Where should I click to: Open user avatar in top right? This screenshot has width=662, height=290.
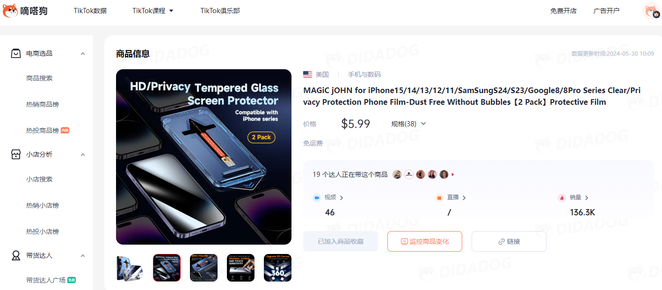click(x=651, y=11)
